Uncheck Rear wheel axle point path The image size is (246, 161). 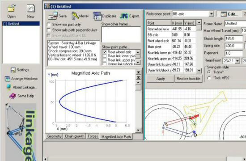point(105,52)
